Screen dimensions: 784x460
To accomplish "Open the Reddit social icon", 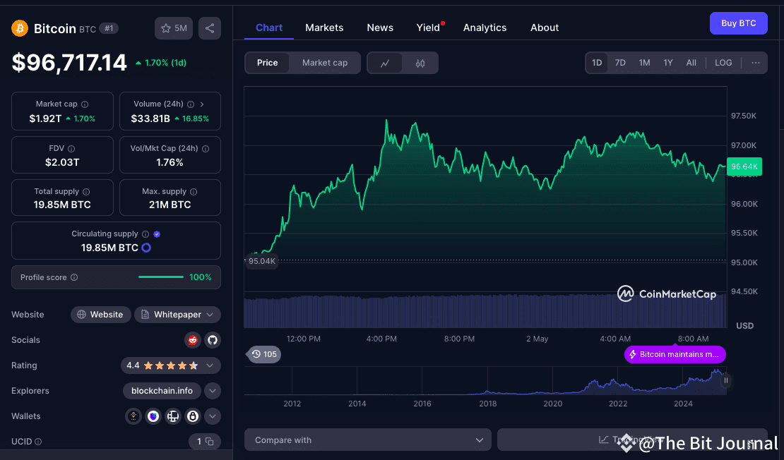I will point(193,340).
